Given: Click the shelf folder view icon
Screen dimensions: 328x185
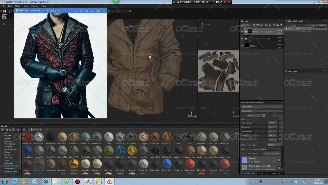Looking at the screenshot, I should point(2,130).
